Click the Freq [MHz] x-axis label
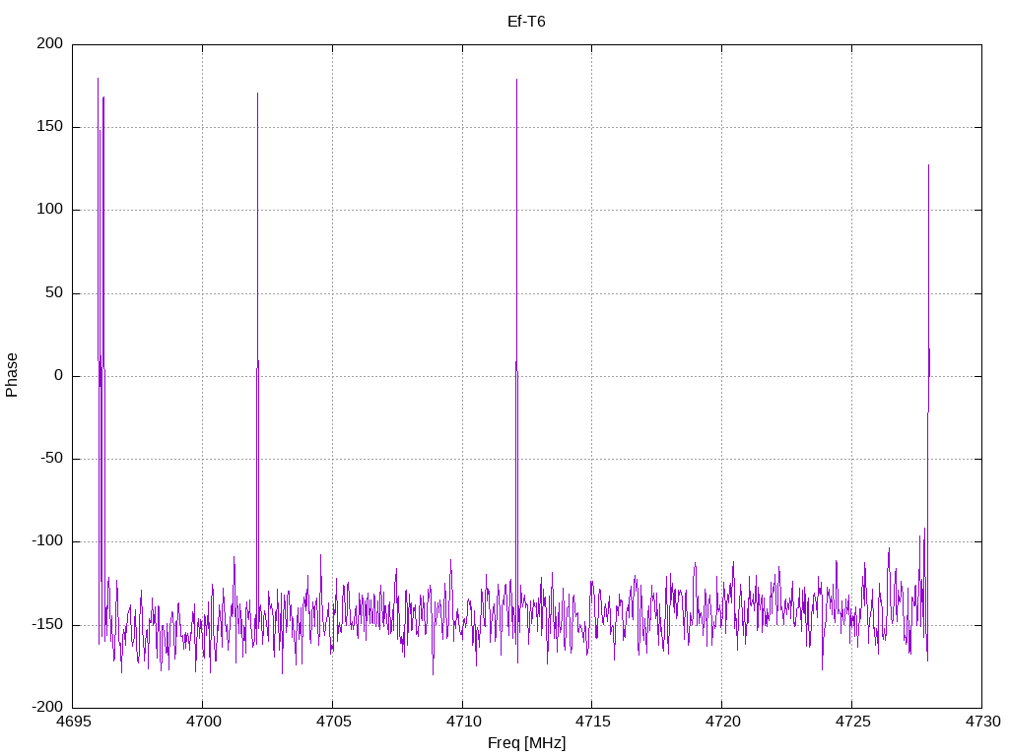This screenshot has width=1009, height=756. click(526, 743)
